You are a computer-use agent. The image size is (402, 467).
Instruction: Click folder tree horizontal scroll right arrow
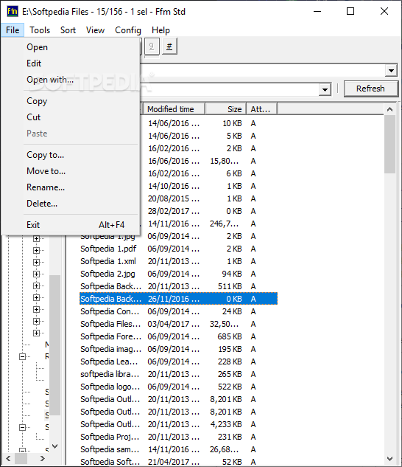click(43, 458)
